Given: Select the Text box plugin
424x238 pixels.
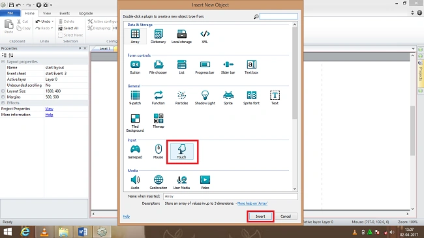Looking at the screenshot, I should coord(252,67).
